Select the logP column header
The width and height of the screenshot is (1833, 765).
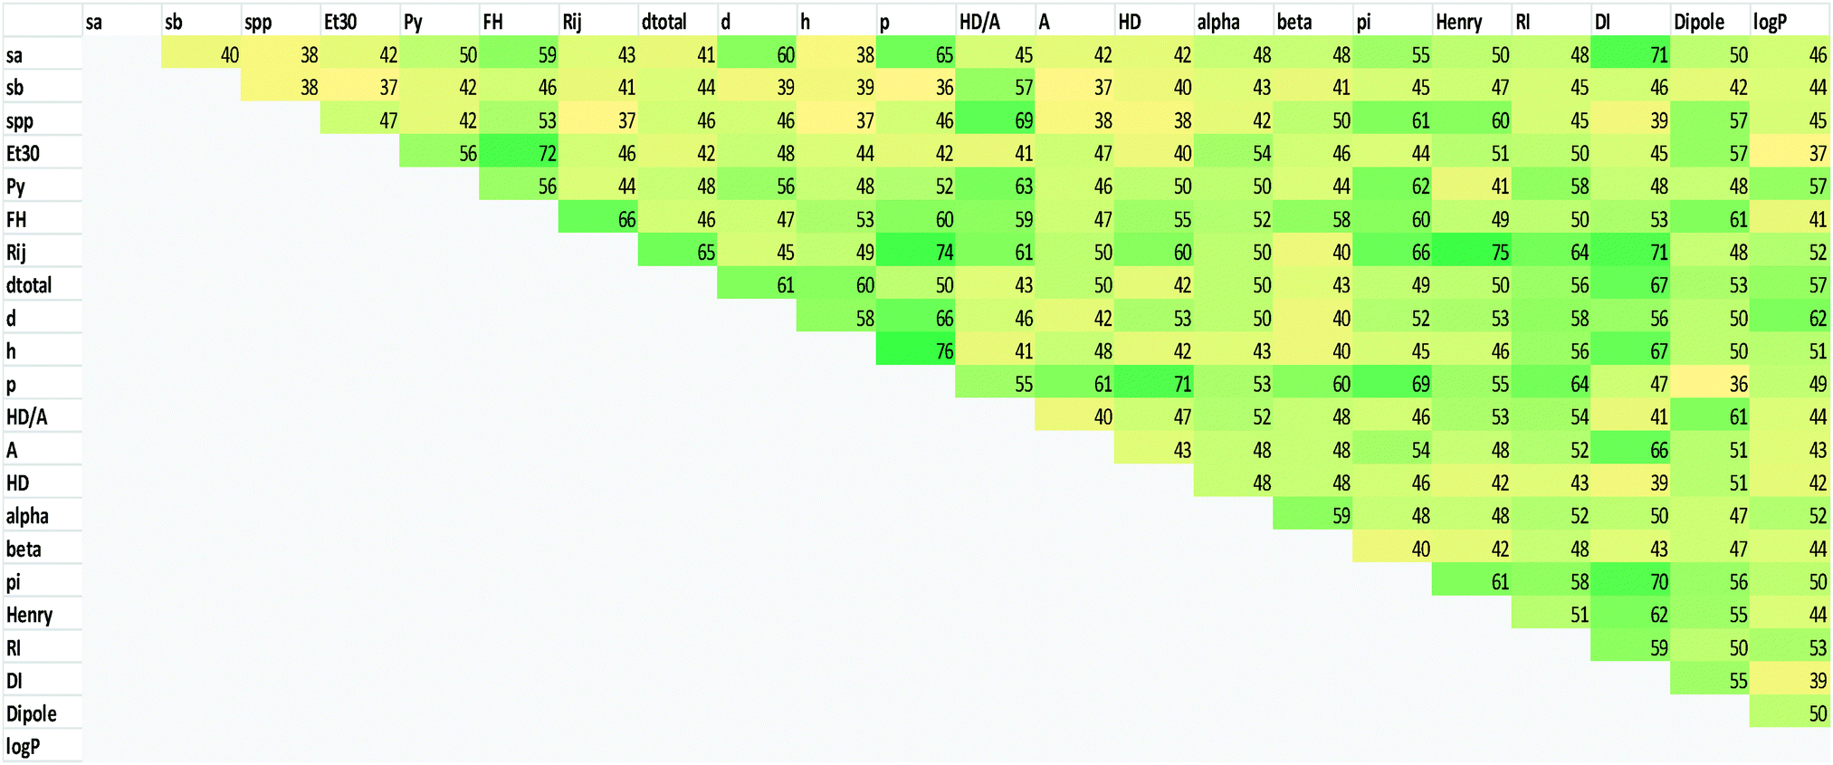1771,21
